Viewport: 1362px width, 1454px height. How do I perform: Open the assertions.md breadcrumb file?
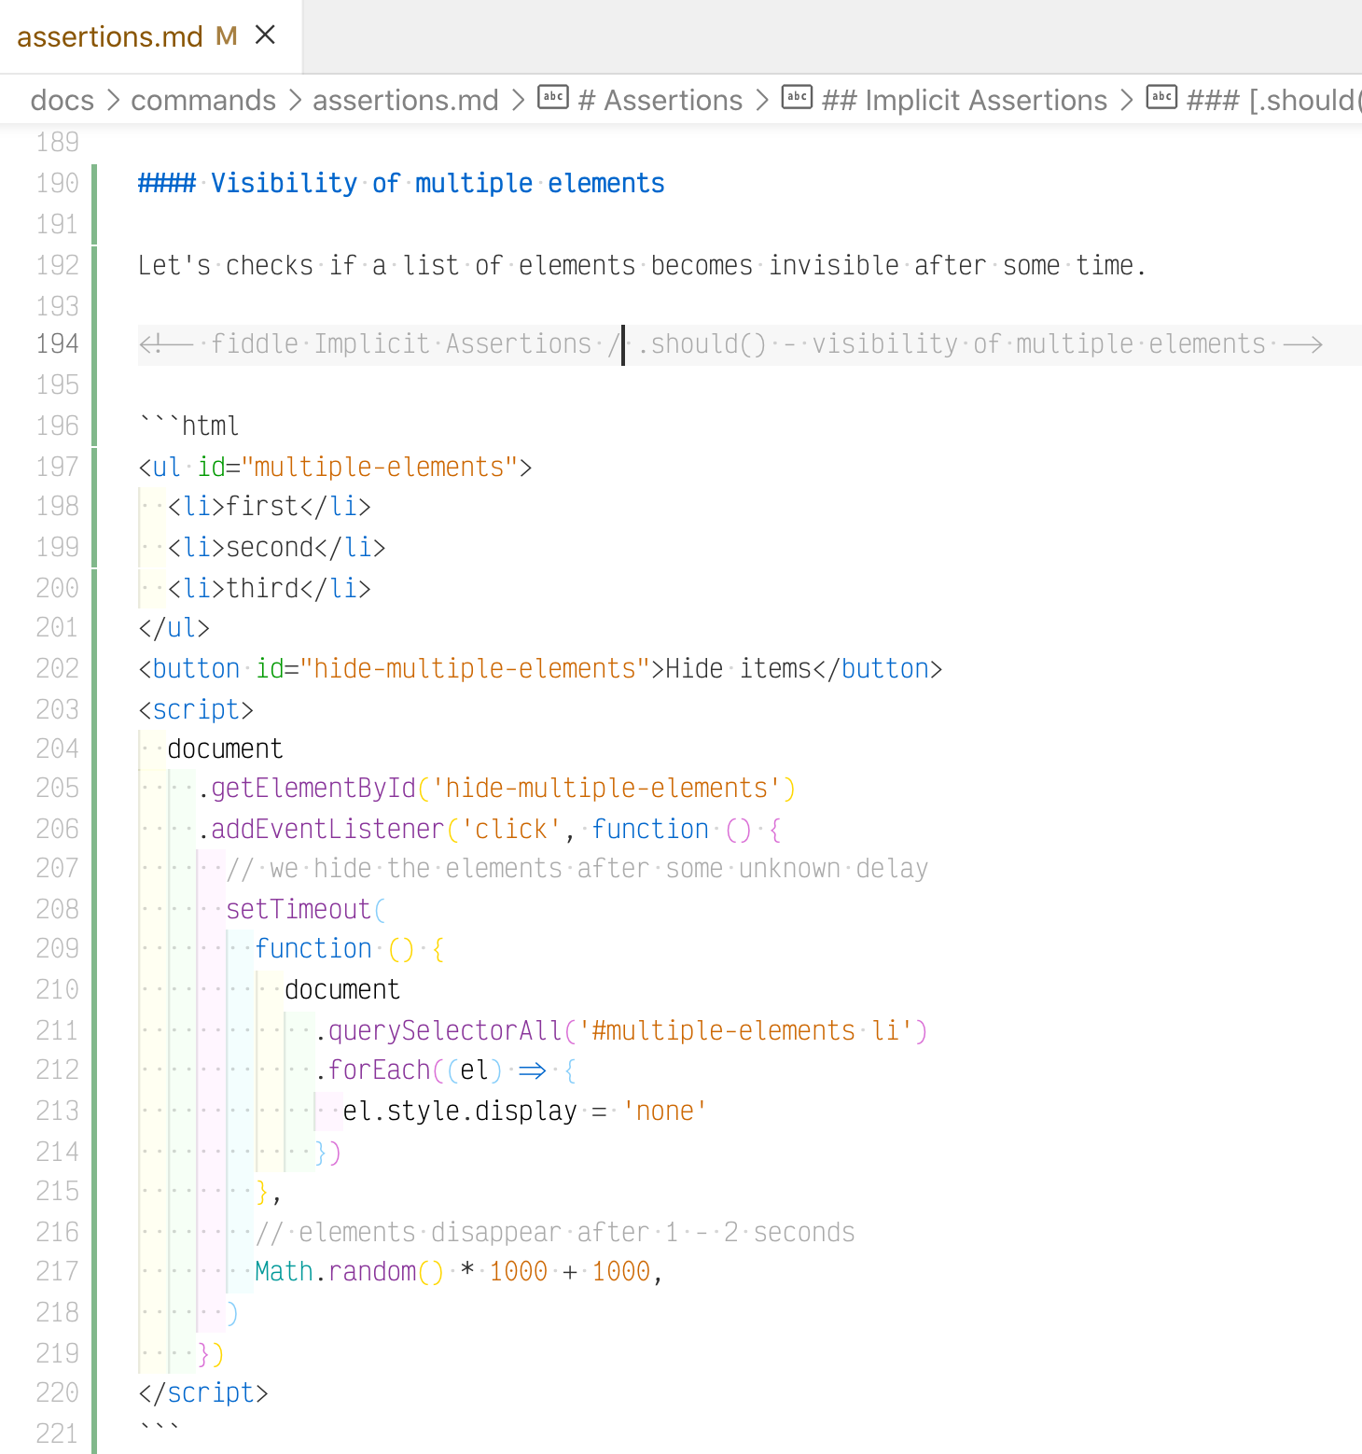tap(406, 100)
